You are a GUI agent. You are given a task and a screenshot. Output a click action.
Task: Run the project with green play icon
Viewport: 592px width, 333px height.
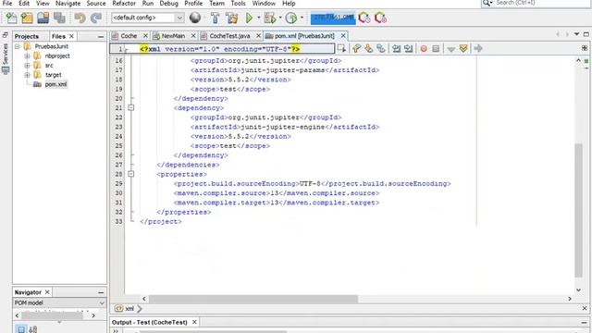249,18
